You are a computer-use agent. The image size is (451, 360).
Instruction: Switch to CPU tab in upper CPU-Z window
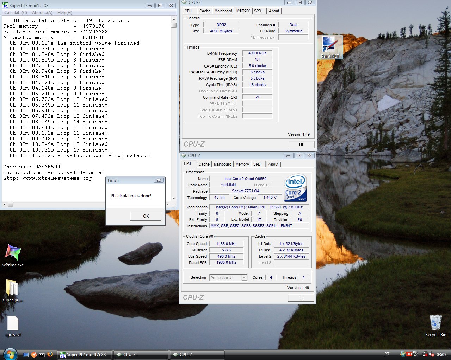[188, 11]
